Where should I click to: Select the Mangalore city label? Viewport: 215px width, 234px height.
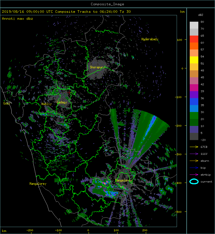pos(37,184)
